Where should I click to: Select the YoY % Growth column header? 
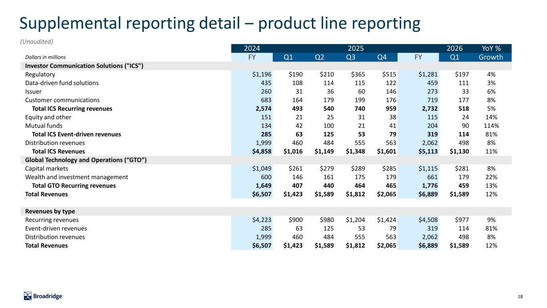(x=491, y=53)
